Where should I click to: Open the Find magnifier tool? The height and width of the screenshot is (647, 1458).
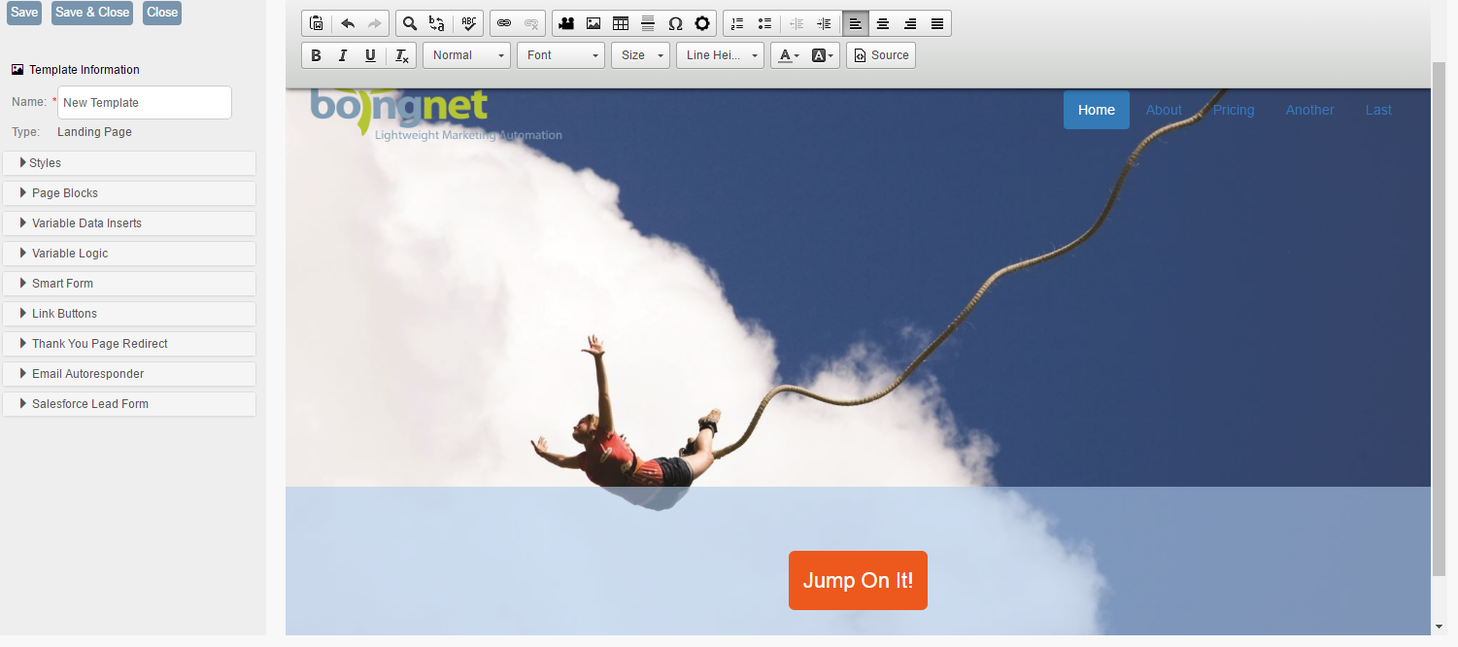(x=410, y=23)
